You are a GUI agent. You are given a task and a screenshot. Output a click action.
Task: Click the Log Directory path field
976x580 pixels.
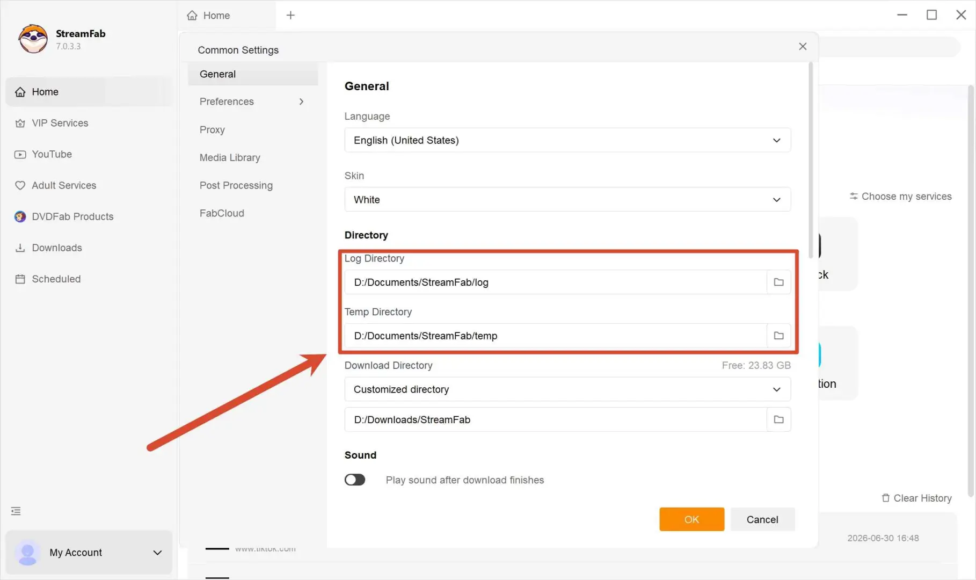coord(556,282)
